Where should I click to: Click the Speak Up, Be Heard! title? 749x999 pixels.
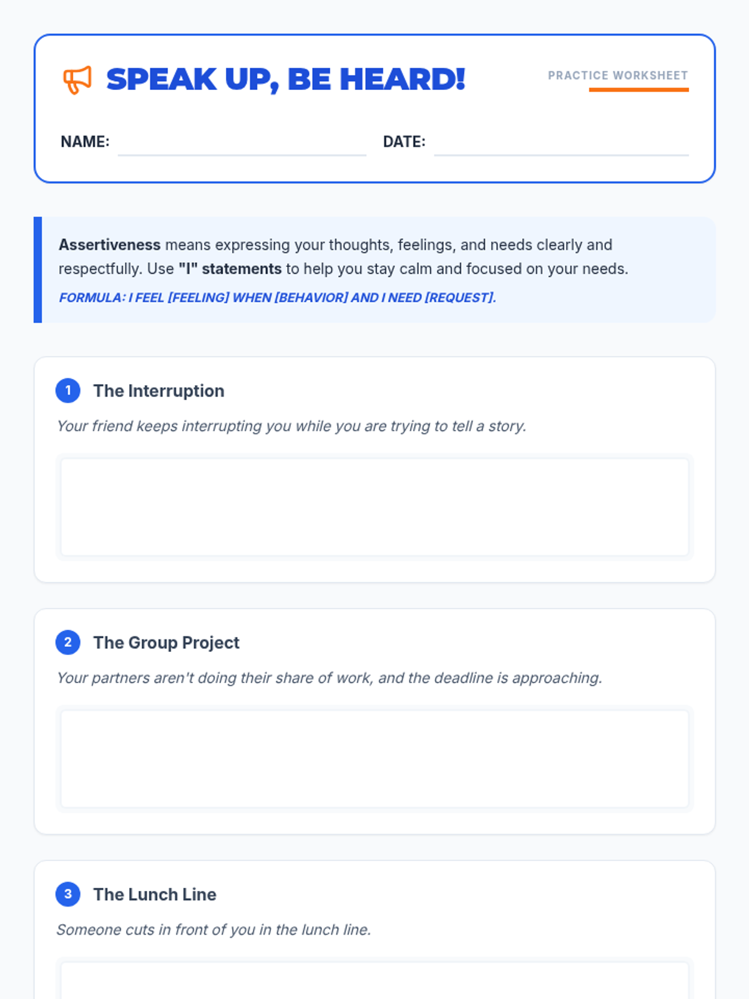(x=286, y=80)
